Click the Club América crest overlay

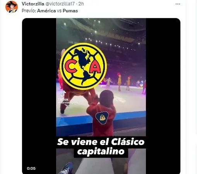click(x=84, y=66)
